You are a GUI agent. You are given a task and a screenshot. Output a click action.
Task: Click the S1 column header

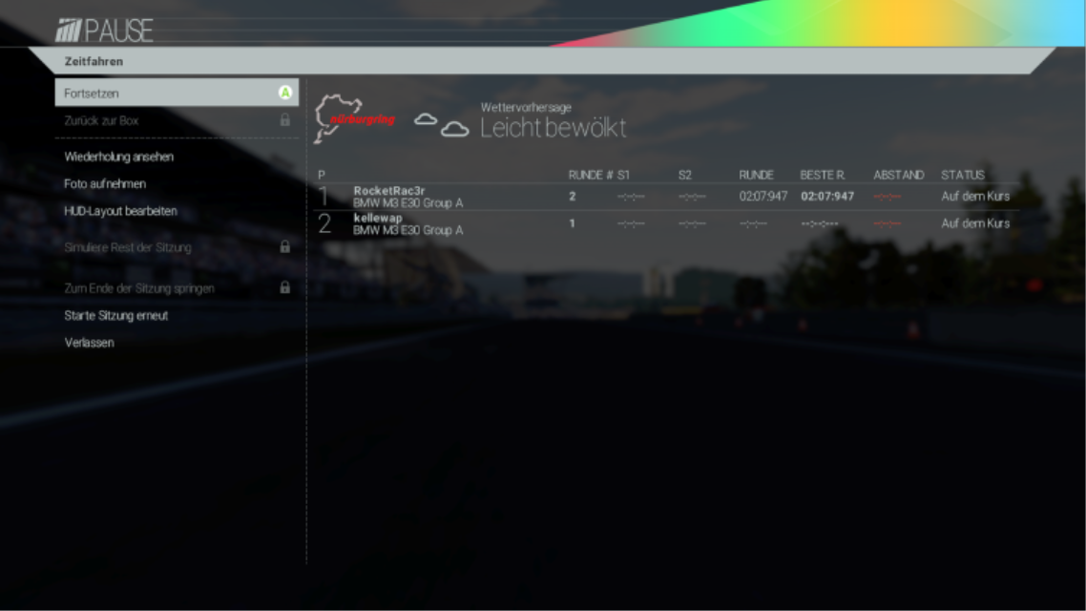[623, 176]
